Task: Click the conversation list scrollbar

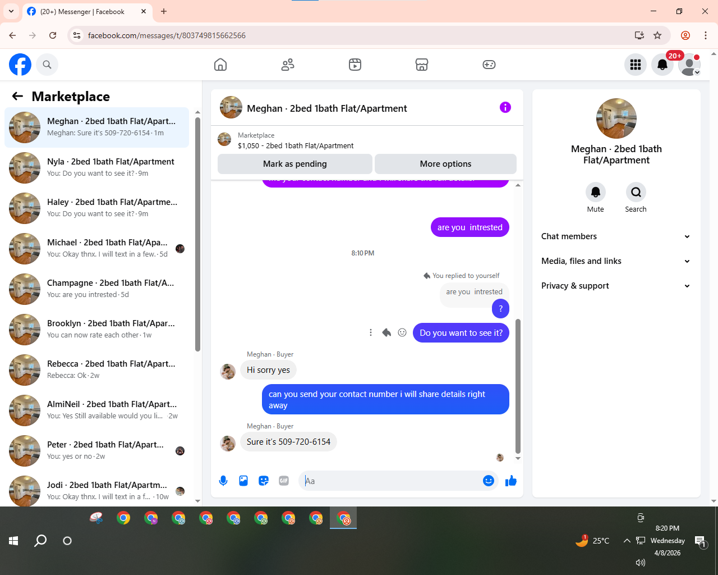Action: tap(197, 234)
